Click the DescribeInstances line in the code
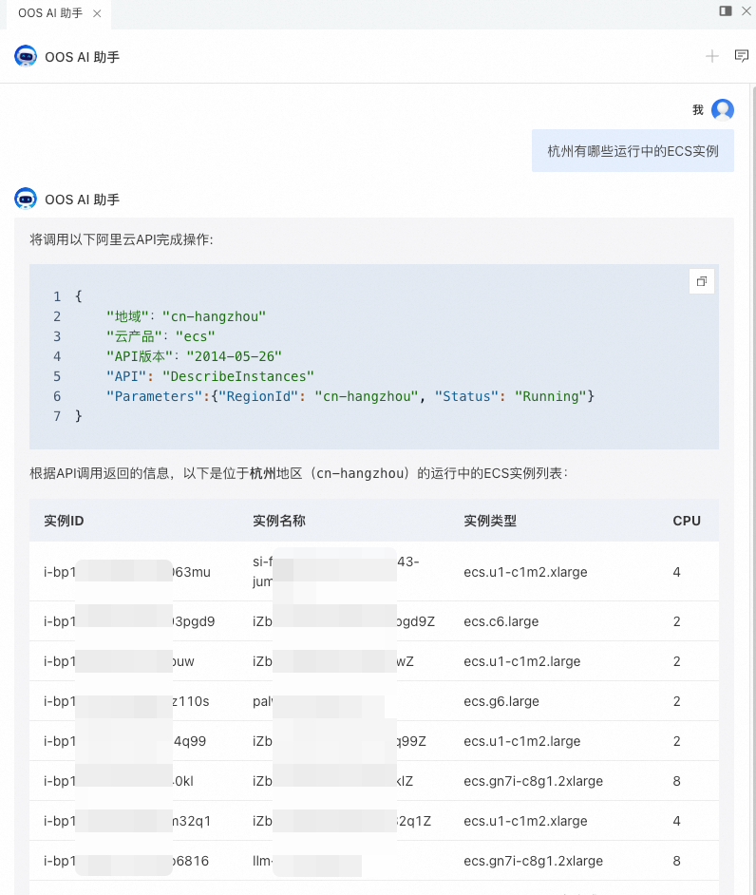The image size is (756, 895). (x=210, y=376)
